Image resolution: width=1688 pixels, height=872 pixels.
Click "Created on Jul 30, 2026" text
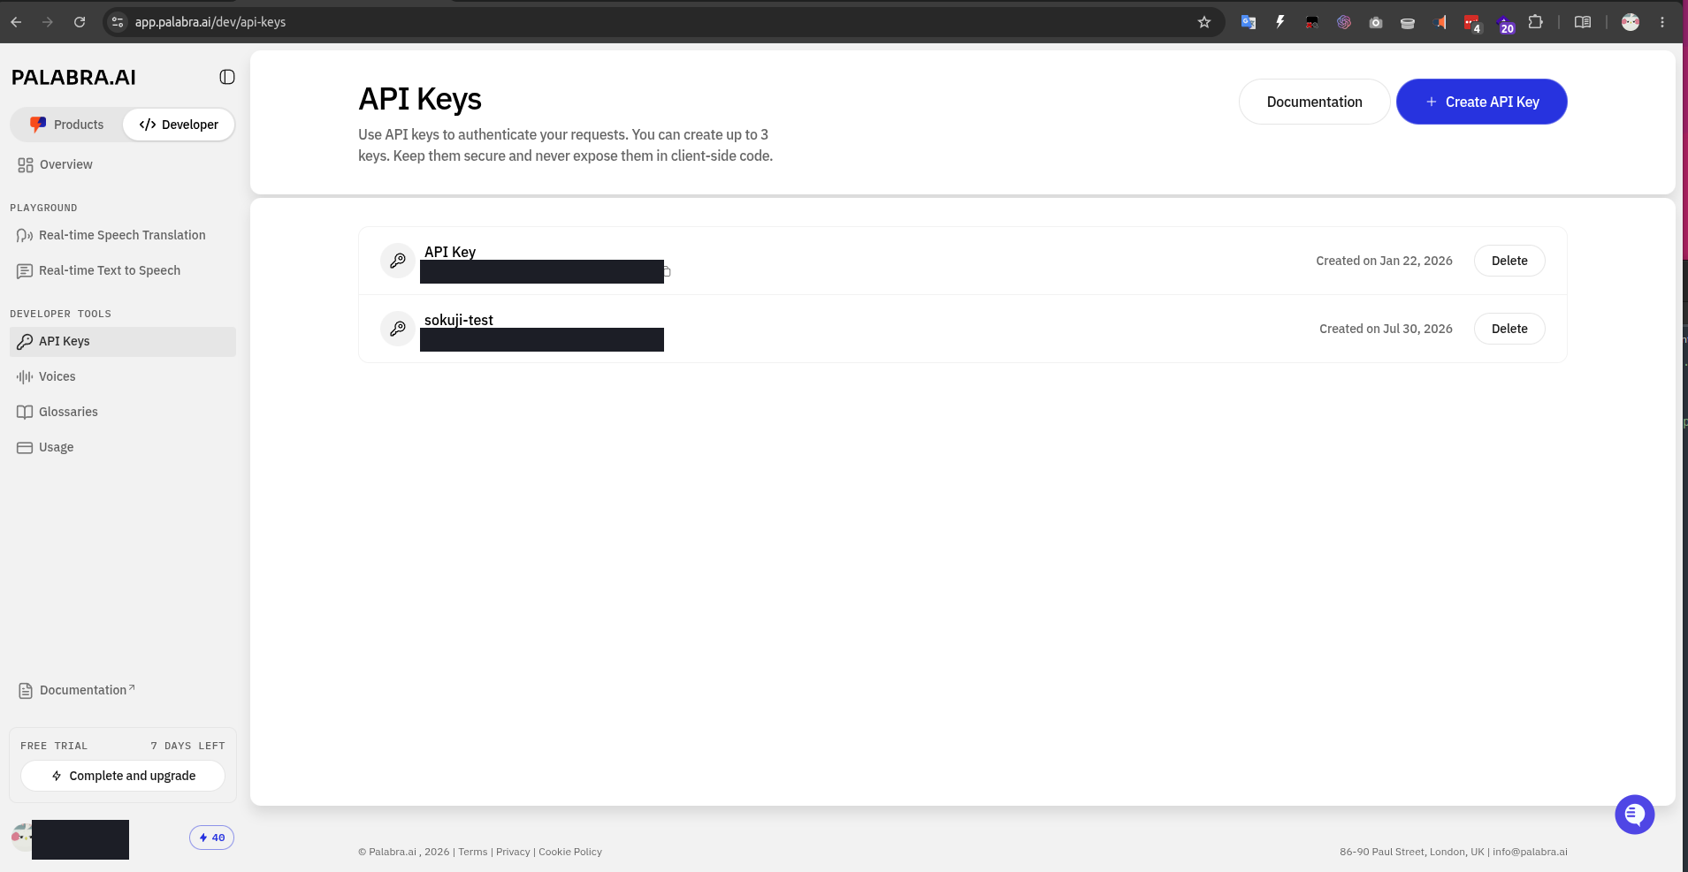(x=1386, y=329)
